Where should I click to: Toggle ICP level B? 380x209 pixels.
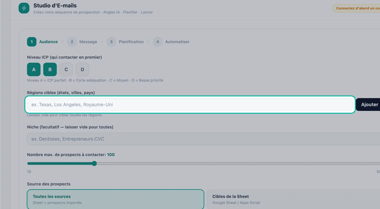[50, 69]
